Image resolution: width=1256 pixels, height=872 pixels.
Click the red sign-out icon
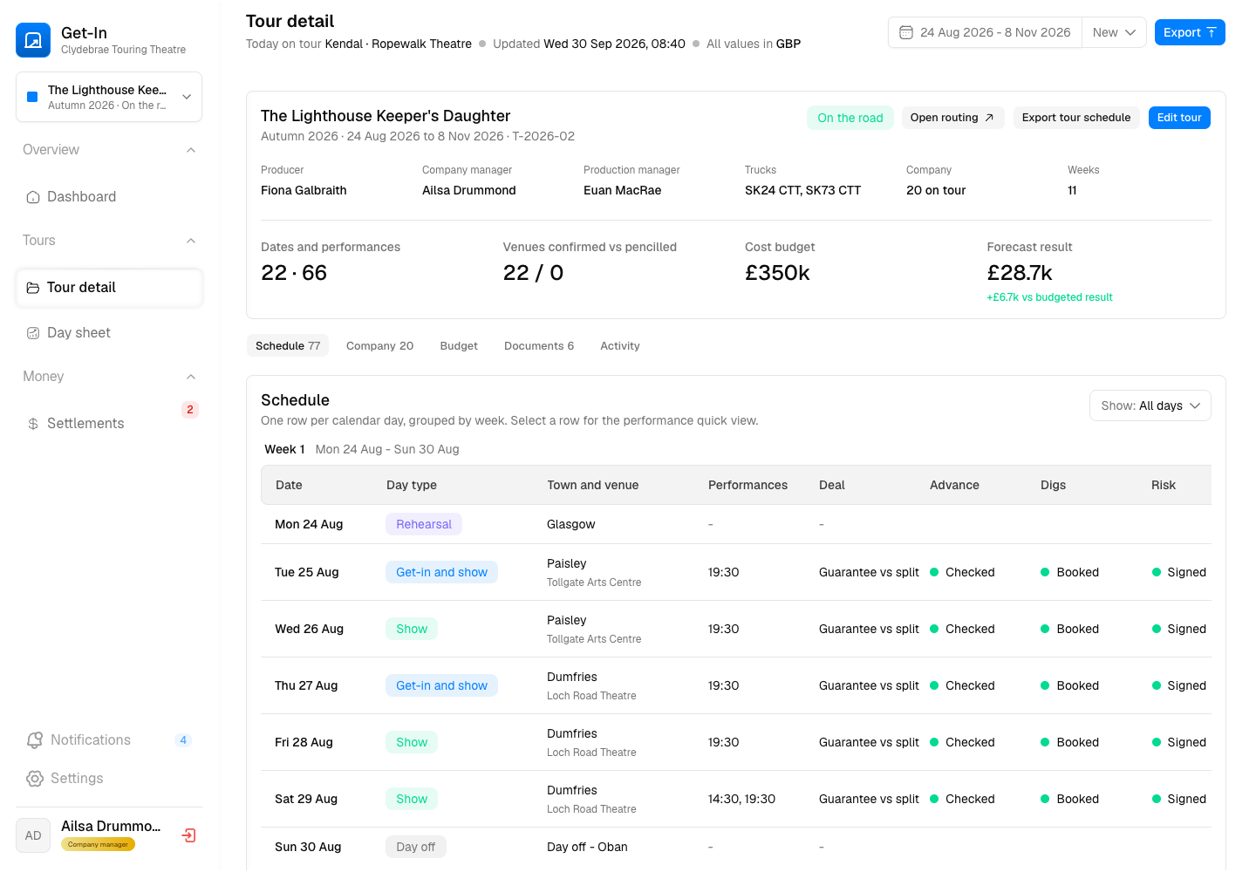coord(188,835)
